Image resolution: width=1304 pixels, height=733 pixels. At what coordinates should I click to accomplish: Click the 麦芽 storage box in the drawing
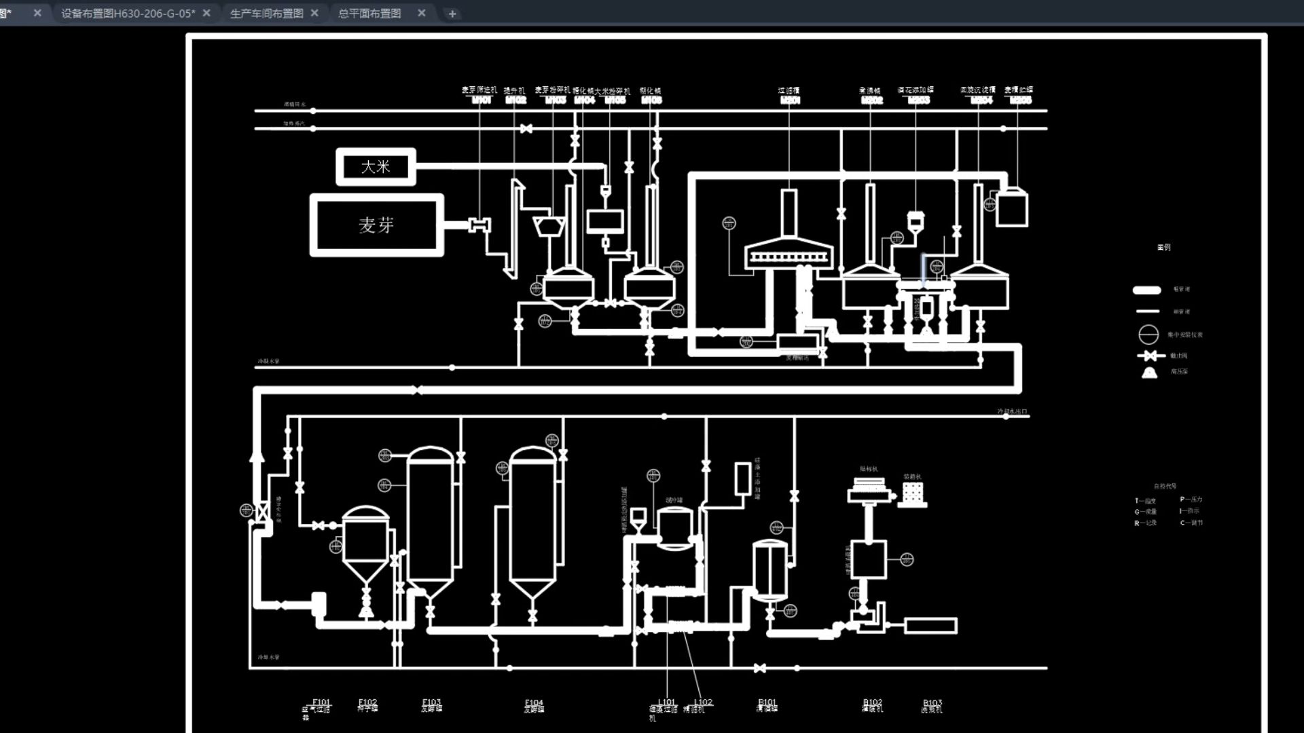pyautogui.click(x=377, y=225)
